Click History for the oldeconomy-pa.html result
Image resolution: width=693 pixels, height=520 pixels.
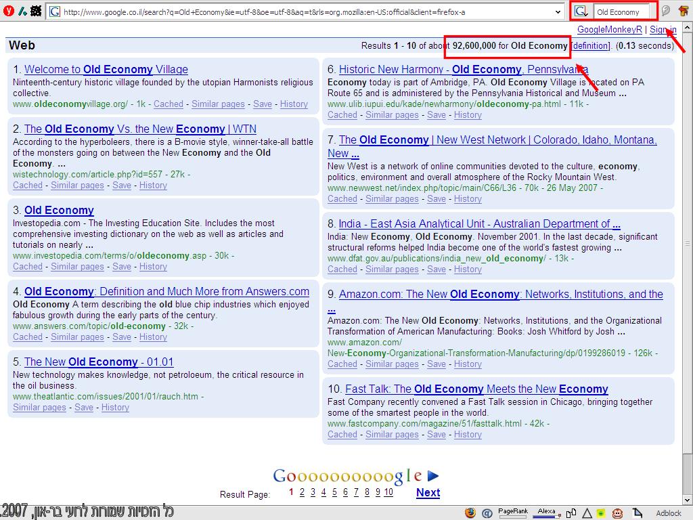tap(468, 115)
